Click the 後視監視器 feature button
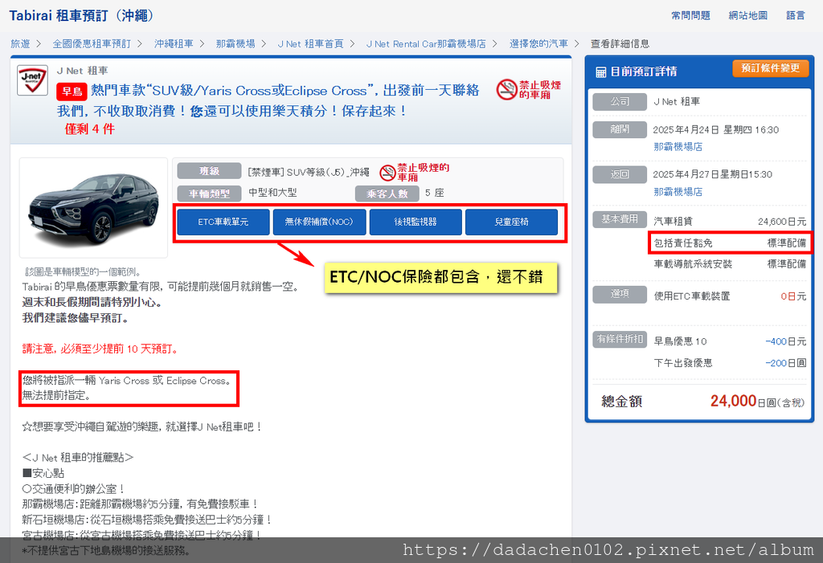 [x=416, y=222]
